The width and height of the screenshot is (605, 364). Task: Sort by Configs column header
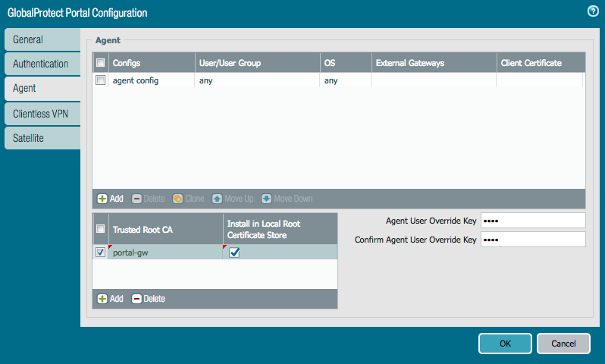[152, 62]
